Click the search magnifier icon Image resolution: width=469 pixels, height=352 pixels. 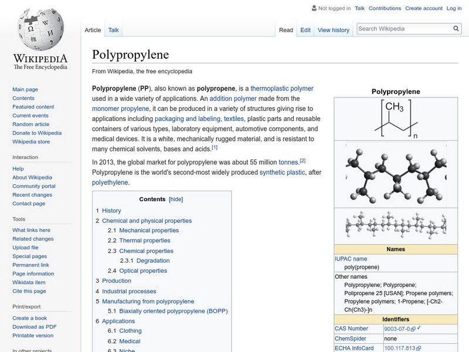pos(456,29)
